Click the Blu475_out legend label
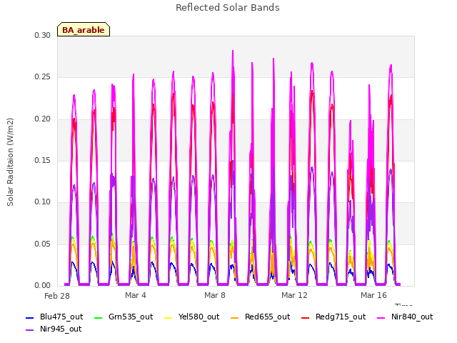The image size is (457, 343). click(x=61, y=317)
